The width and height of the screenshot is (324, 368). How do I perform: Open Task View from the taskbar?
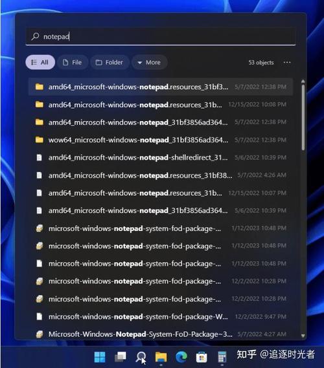click(120, 357)
